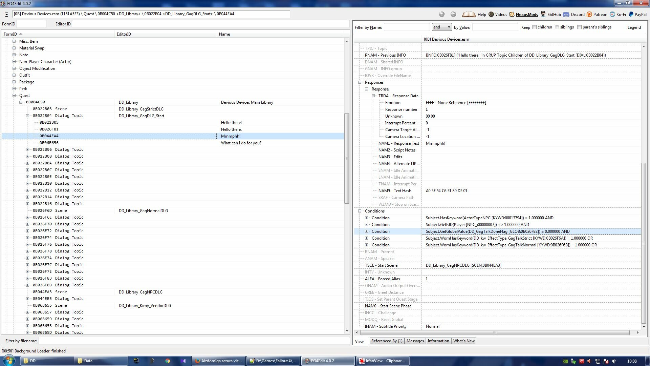Collapse TRDA - Response Data node
Screen dimensions: 650x366
[x=373, y=96]
